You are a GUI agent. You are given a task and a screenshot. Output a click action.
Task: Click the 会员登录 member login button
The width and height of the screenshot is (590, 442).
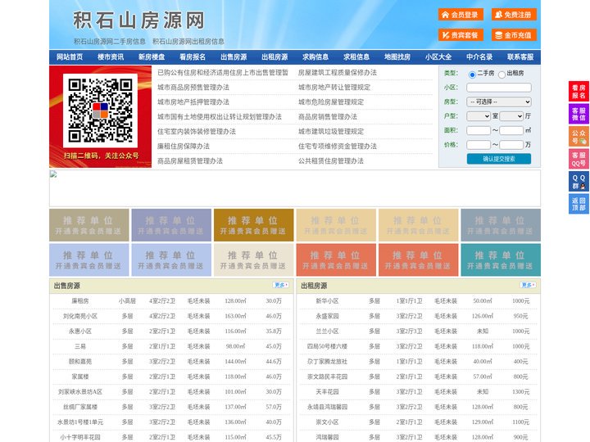pyautogui.click(x=461, y=15)
